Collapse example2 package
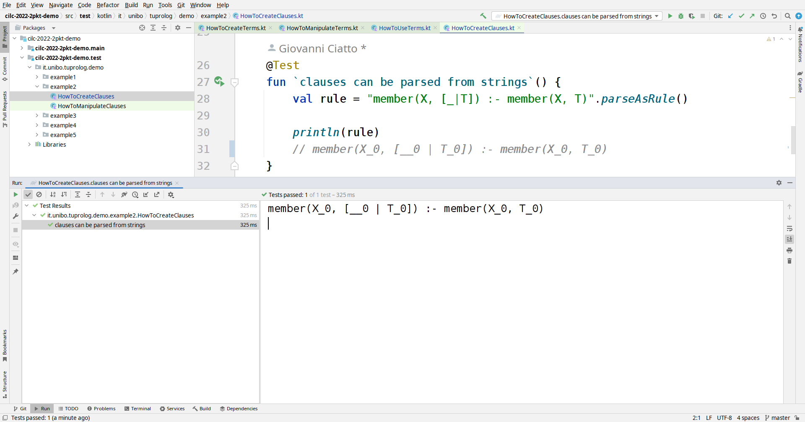 37,87
